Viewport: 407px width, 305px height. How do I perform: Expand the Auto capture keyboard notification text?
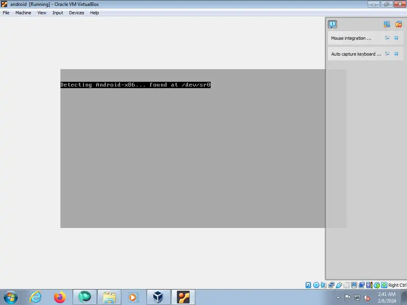point(356,54)
